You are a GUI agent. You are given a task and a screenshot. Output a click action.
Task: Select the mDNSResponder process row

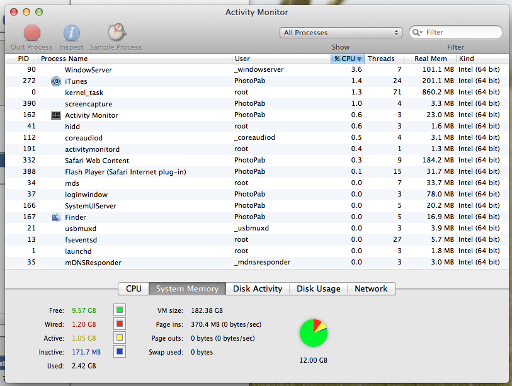(257, 262)
